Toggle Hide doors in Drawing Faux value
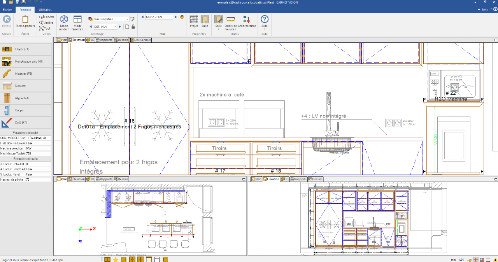 click(39, 143)
